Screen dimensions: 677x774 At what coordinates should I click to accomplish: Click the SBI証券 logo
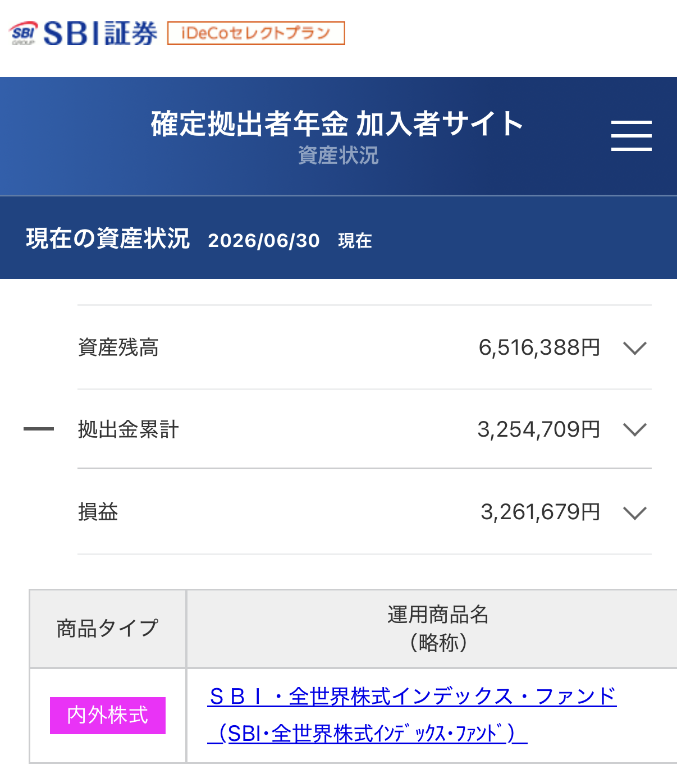pyautogui.click(x=84, y=33)
